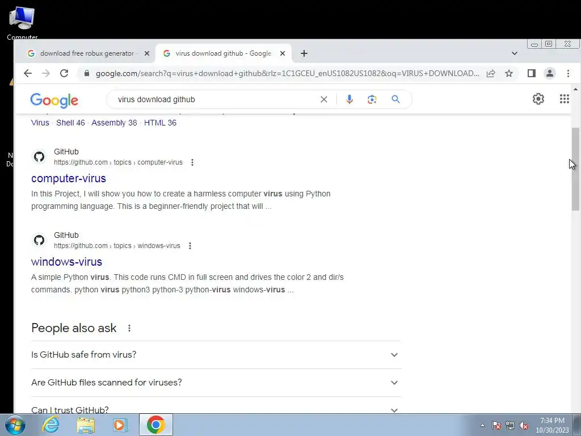The width and height of the screenshot is (581, 436).
Task: Open the tab search dropdown arrow
Action: pyautogui.click(x=514, y=53)
